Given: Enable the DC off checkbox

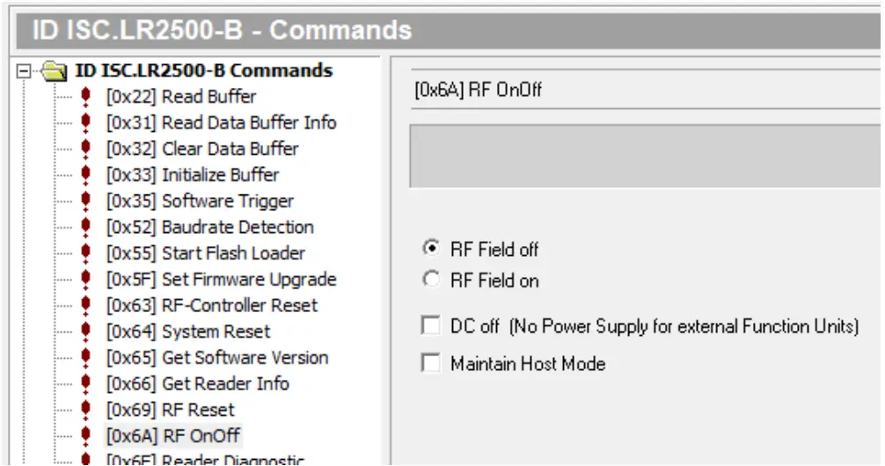Looking at the screenshot, I should (x=431, y=326).
